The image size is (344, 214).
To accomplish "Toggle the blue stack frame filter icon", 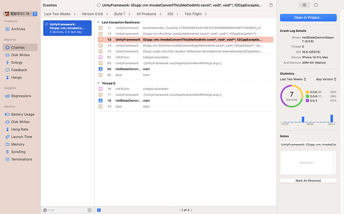I will [99, 210].
